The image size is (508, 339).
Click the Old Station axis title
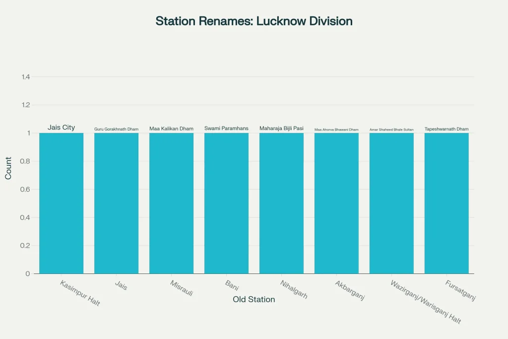click(x=254, y=299)
